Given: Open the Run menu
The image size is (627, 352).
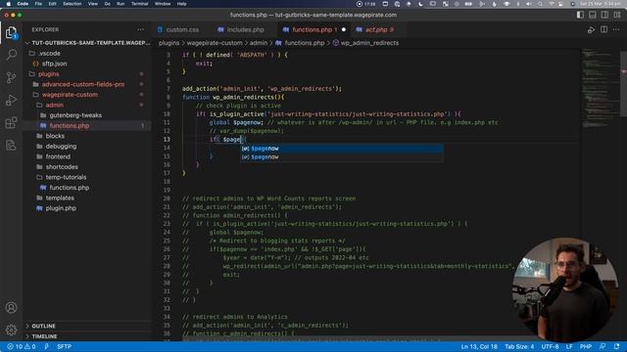Looking at the screenshot, I should tap(121, 4).
